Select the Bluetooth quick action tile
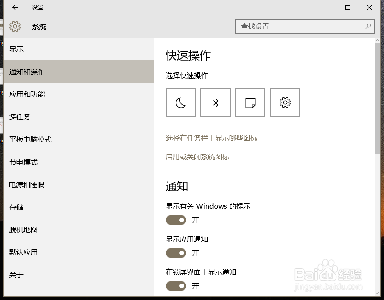 pyautogui.click(x=215, y=103)
